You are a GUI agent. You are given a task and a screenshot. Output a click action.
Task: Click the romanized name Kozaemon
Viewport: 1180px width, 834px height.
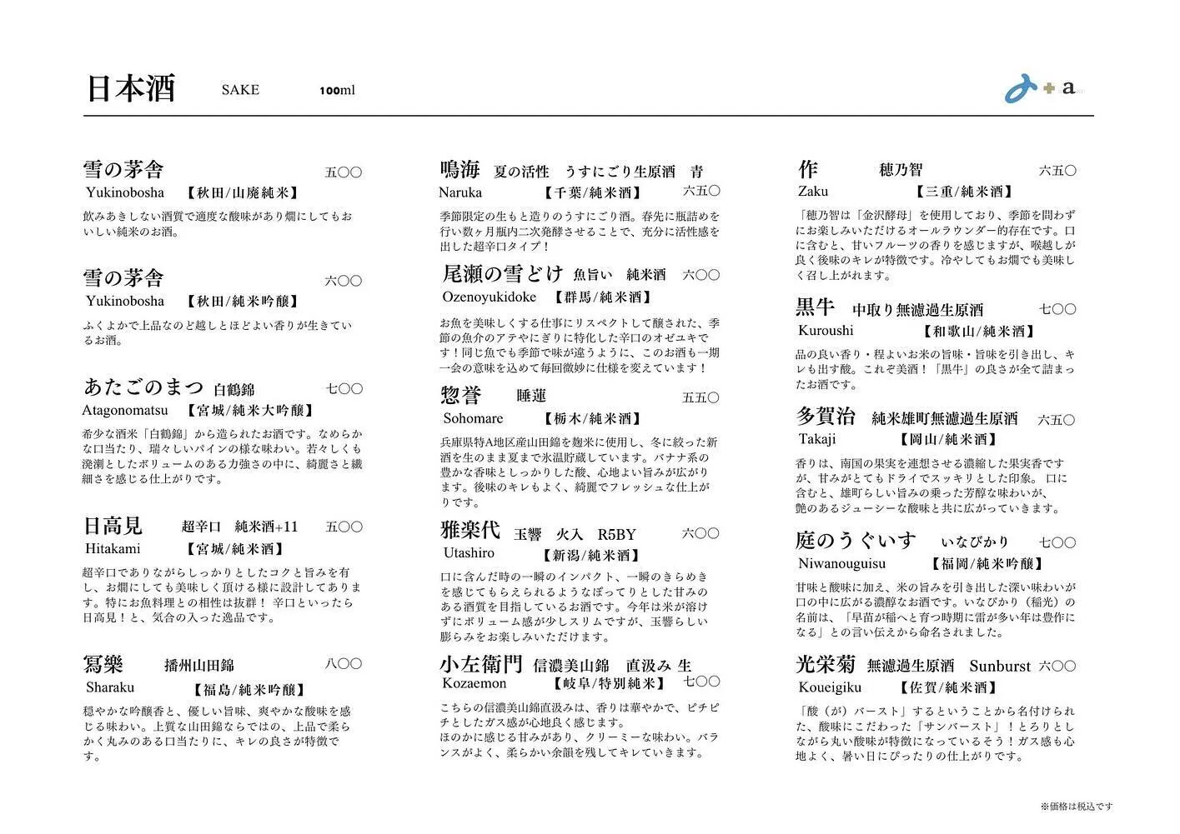[x=475, y=683]
